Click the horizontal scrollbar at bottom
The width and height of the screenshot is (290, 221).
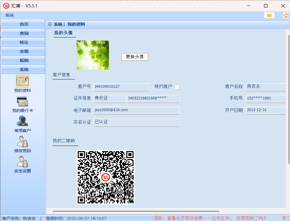click(x=136, y=211)
